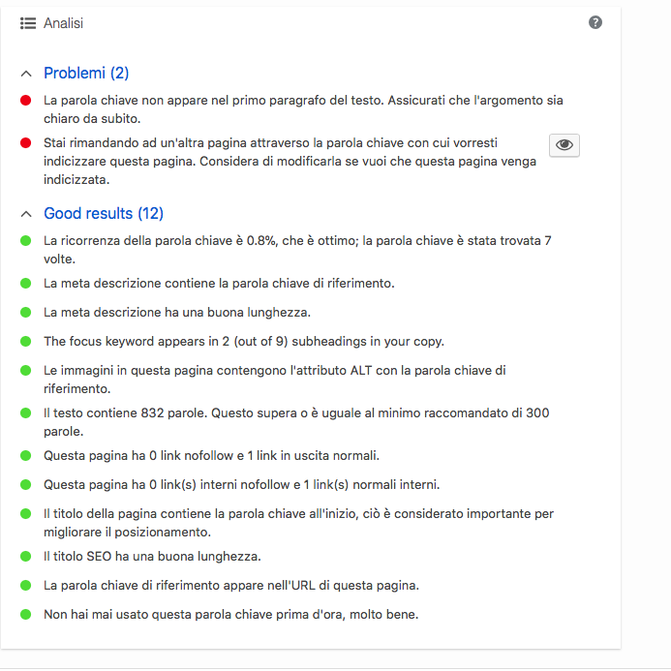Click the never-used keyword result text
The height and width of the screenshot is (671, 671).
point(231,614)
